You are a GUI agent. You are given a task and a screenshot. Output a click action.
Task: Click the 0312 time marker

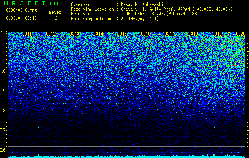pos(51,34)
